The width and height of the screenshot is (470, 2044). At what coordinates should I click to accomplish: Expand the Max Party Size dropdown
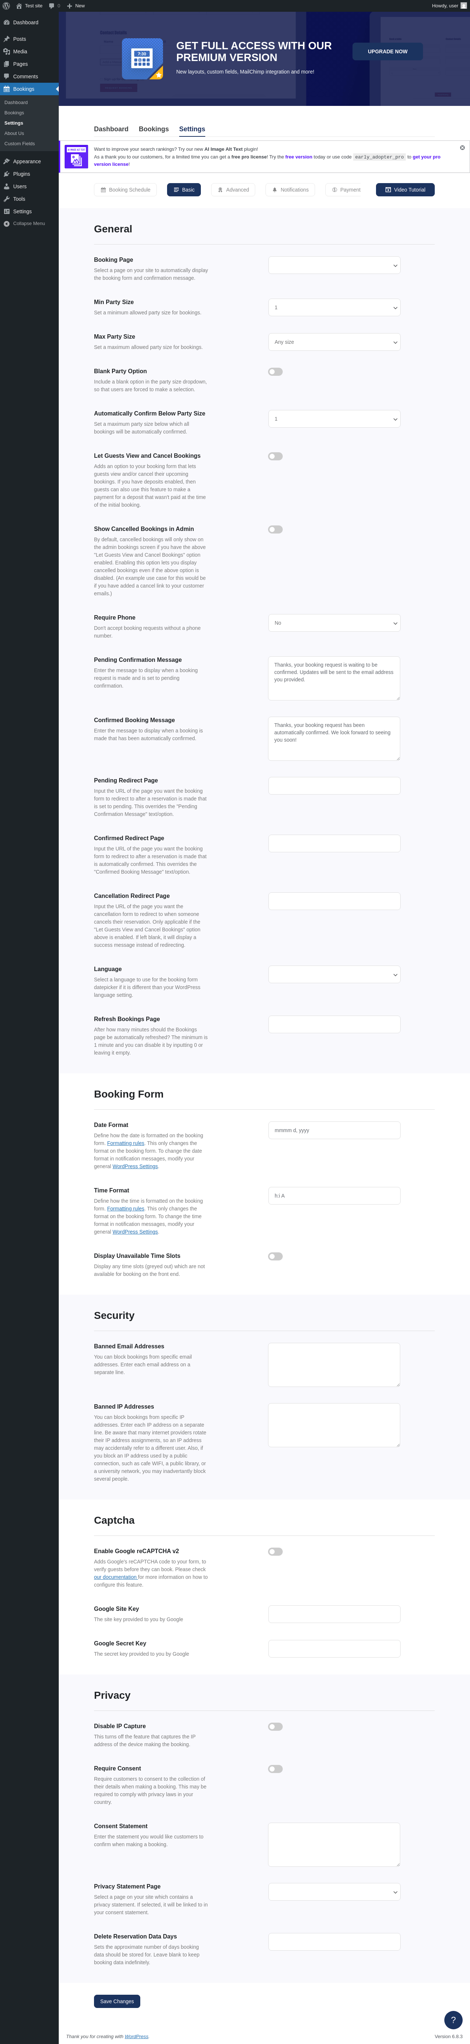point(334,342)
